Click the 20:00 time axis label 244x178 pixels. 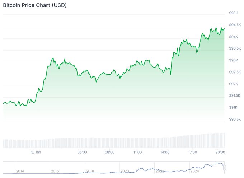click(220, 152)
